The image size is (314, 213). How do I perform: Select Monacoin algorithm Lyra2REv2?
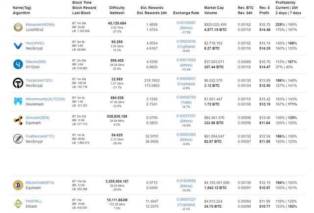point(34,29)
